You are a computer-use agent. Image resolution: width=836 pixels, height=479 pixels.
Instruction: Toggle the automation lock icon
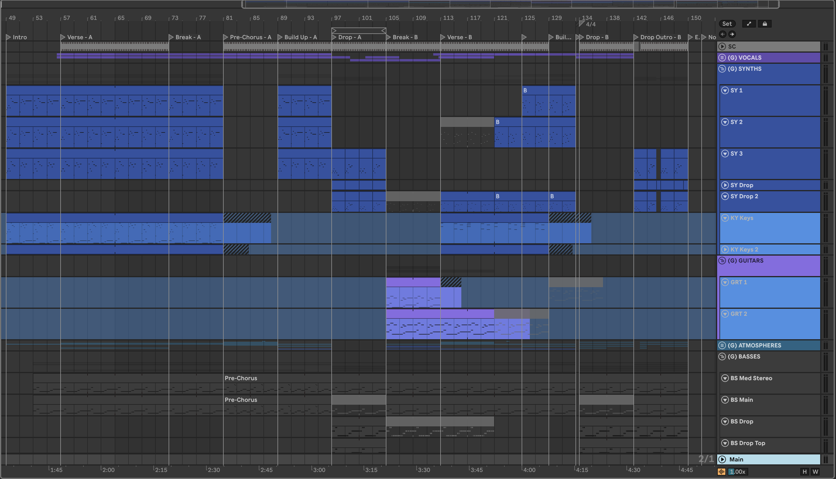coord(765,24)
